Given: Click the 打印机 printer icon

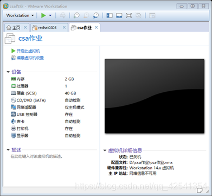Looking at the screenshot, I should pyautogui.click(x=14, y=129).
